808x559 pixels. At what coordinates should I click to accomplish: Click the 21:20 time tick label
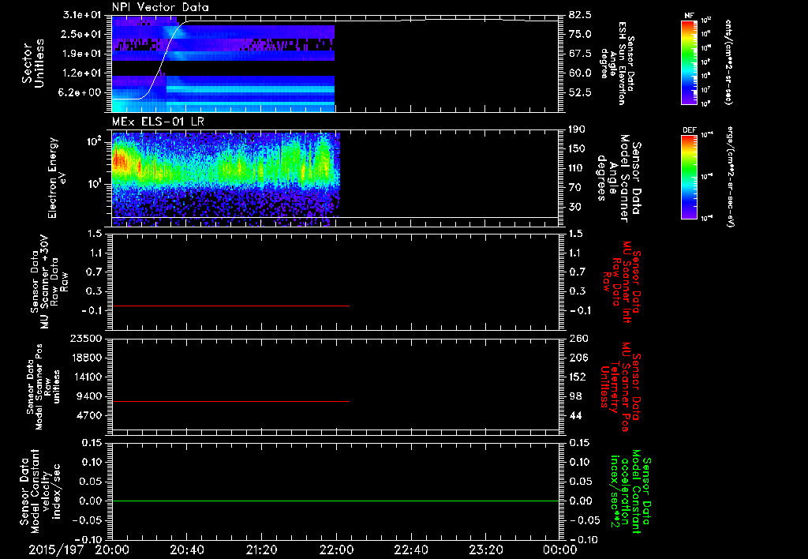pyautogui.click(x=262, y=550)
